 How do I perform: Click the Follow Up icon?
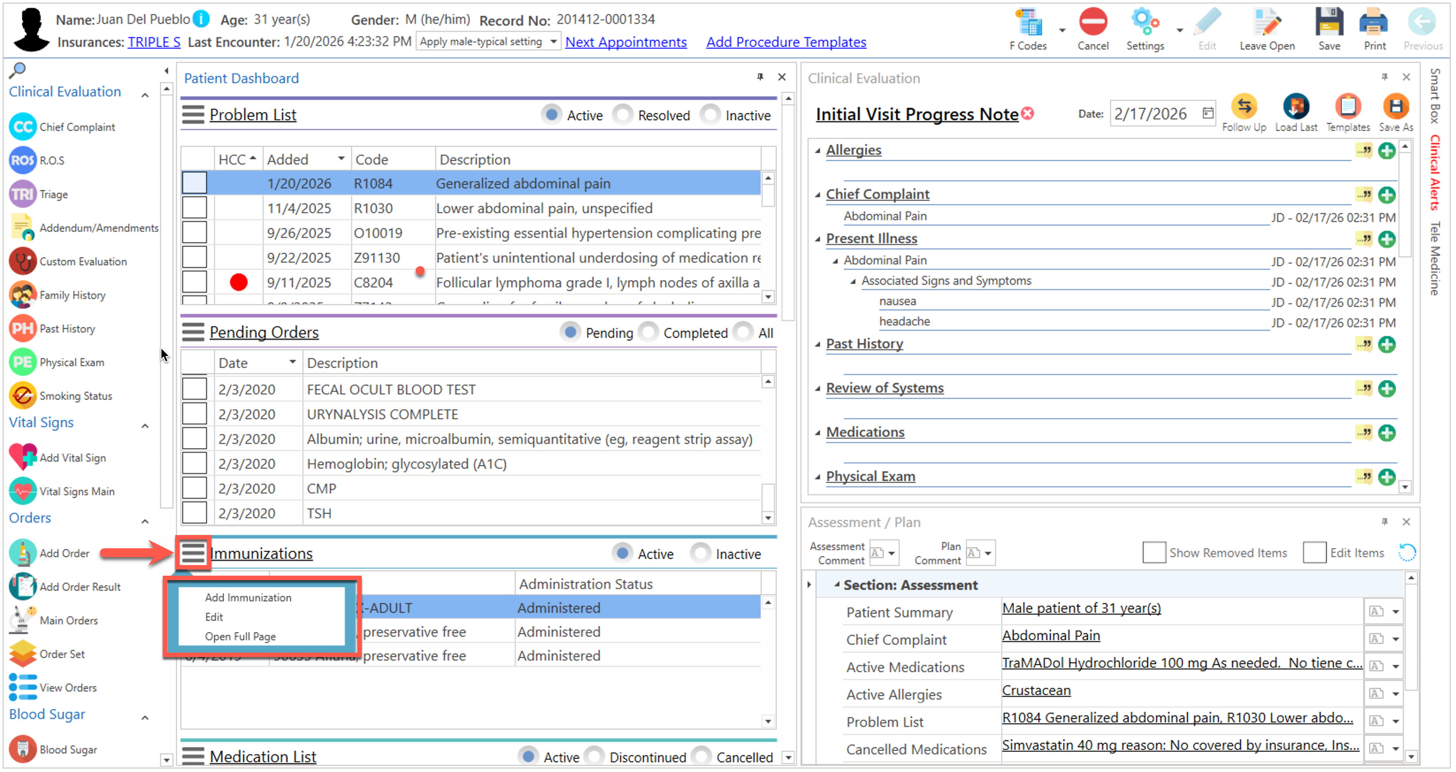pyautogui.click(x=1243, y=107)
